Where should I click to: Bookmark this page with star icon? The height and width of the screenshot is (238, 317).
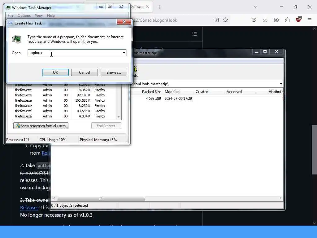(x=225, y=20)
